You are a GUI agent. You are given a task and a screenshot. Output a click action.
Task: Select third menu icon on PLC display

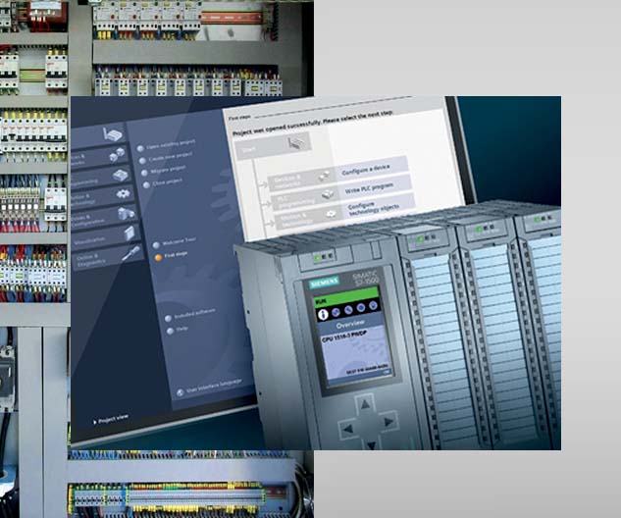[348, 310]
